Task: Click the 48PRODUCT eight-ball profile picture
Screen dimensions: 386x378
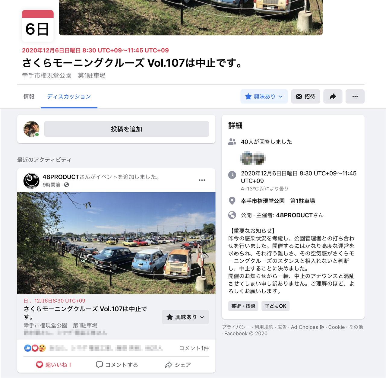Action: [31, 180]
